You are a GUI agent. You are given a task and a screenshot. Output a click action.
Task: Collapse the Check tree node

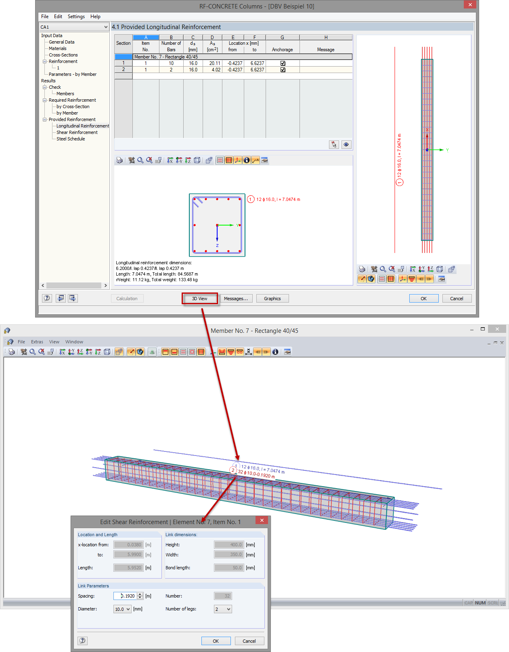45,87
